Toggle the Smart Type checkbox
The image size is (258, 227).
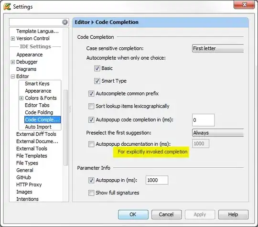pos(97,81)
